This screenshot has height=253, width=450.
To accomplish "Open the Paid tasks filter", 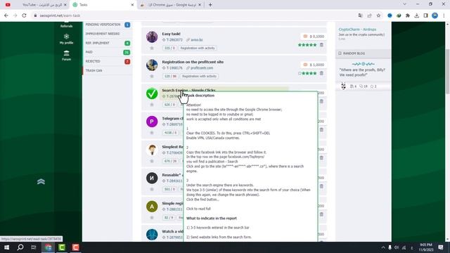I will point(108,52).
